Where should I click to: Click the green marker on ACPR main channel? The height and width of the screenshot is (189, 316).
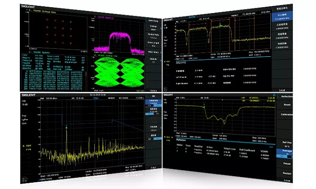tap(220, 25)
